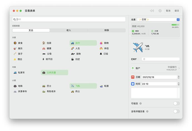Open settings via the gear icon
192x131 pixels.
(x=160, y=11)
